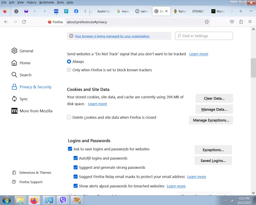Open the Tools menu

pos(60,2)
